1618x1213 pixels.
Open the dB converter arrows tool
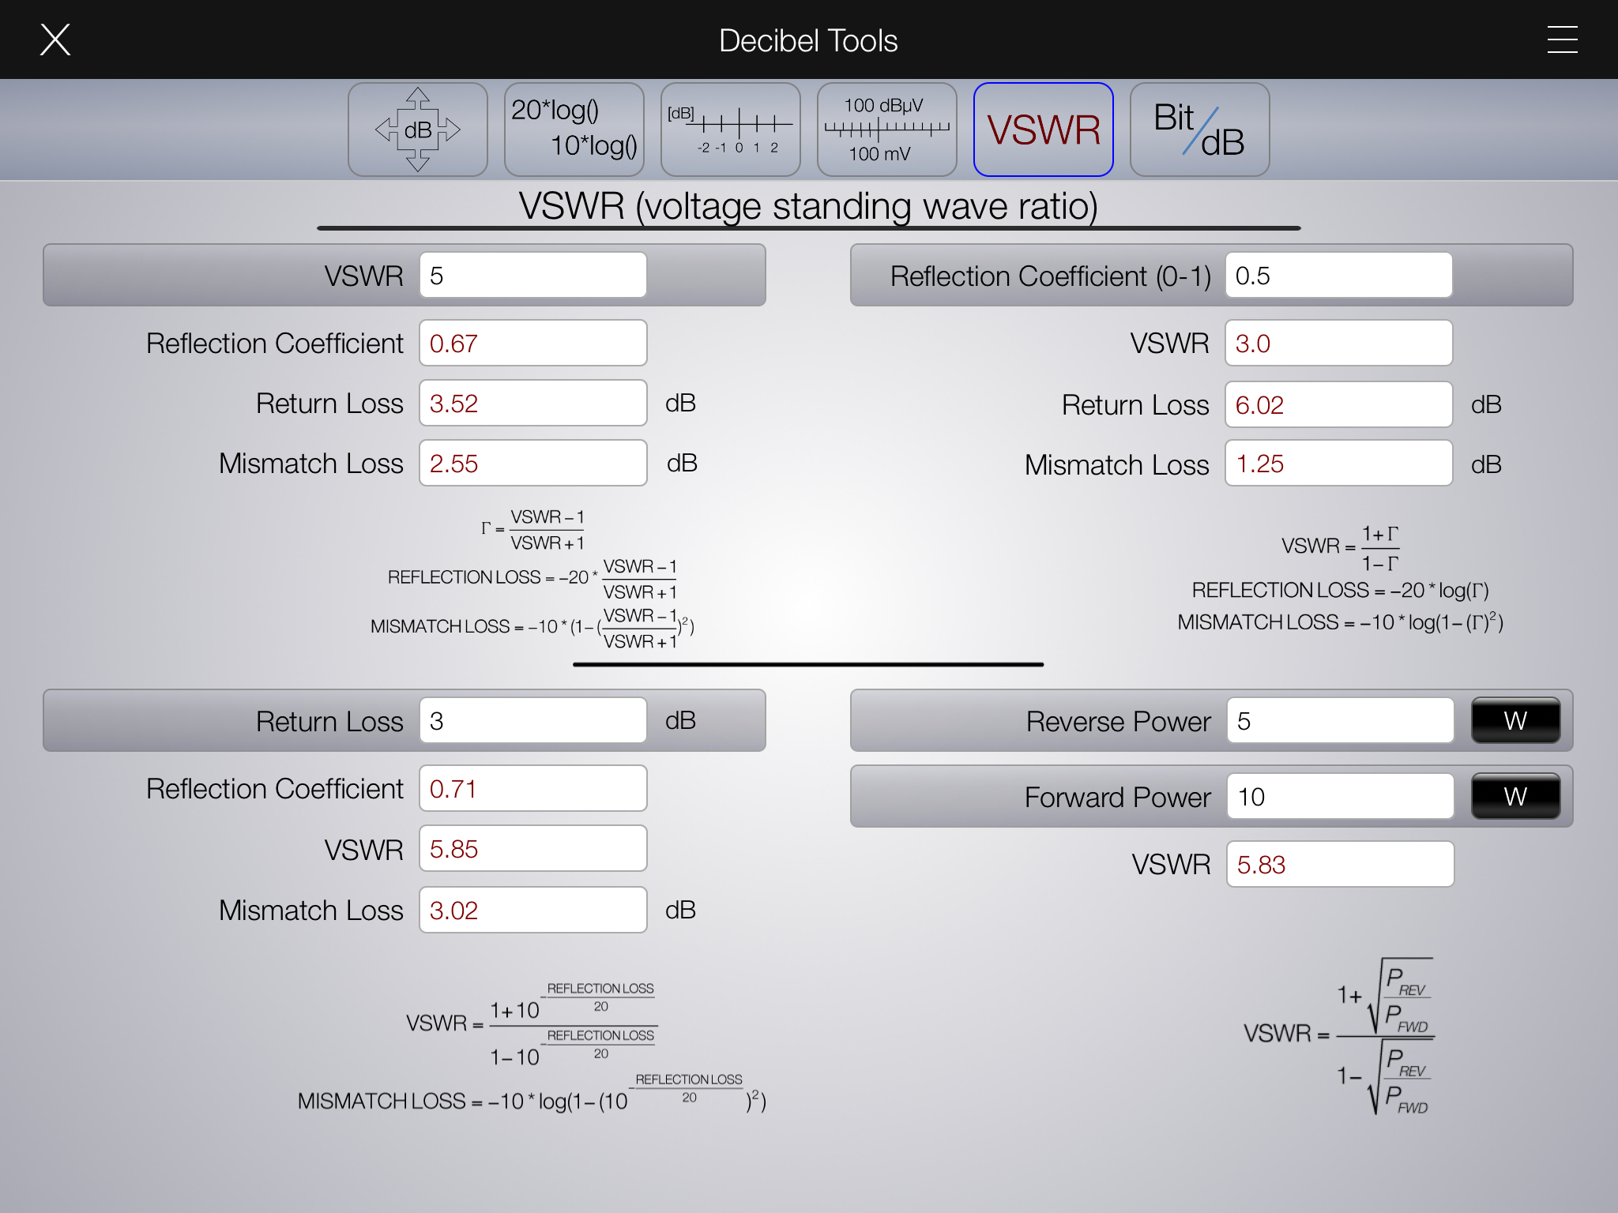click(x=418, y=130)
